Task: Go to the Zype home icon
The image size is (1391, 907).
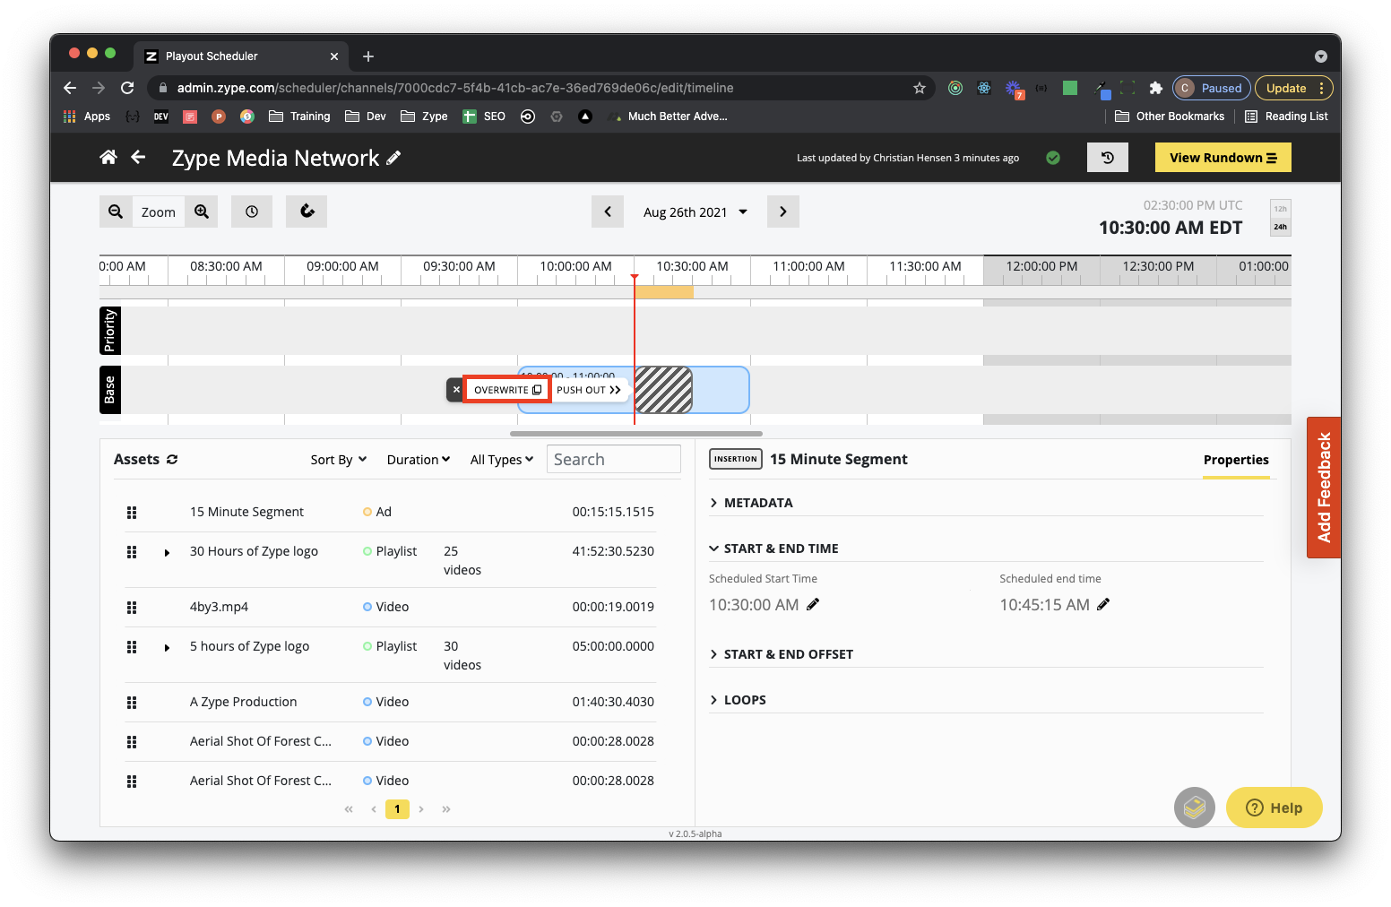Action: 108,158
